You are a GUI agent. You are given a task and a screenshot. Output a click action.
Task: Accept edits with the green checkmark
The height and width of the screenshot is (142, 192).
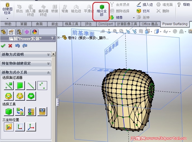tap(3, 46)
